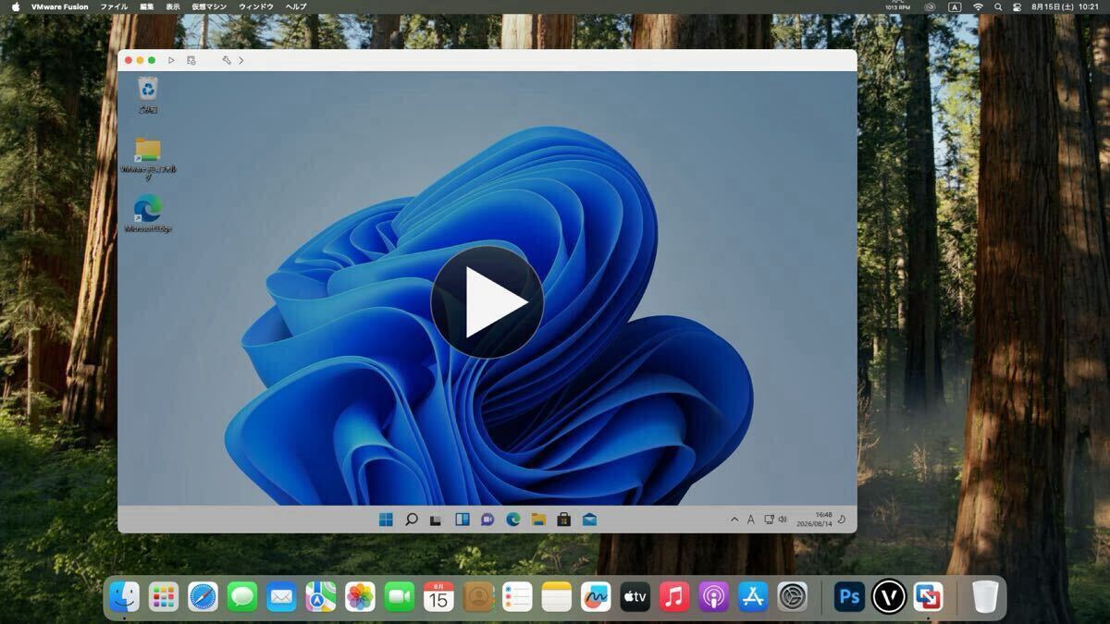1110x624 pixels.
Task: Expand the toolbar chevron next to the wrench
Action: (241, 60)
